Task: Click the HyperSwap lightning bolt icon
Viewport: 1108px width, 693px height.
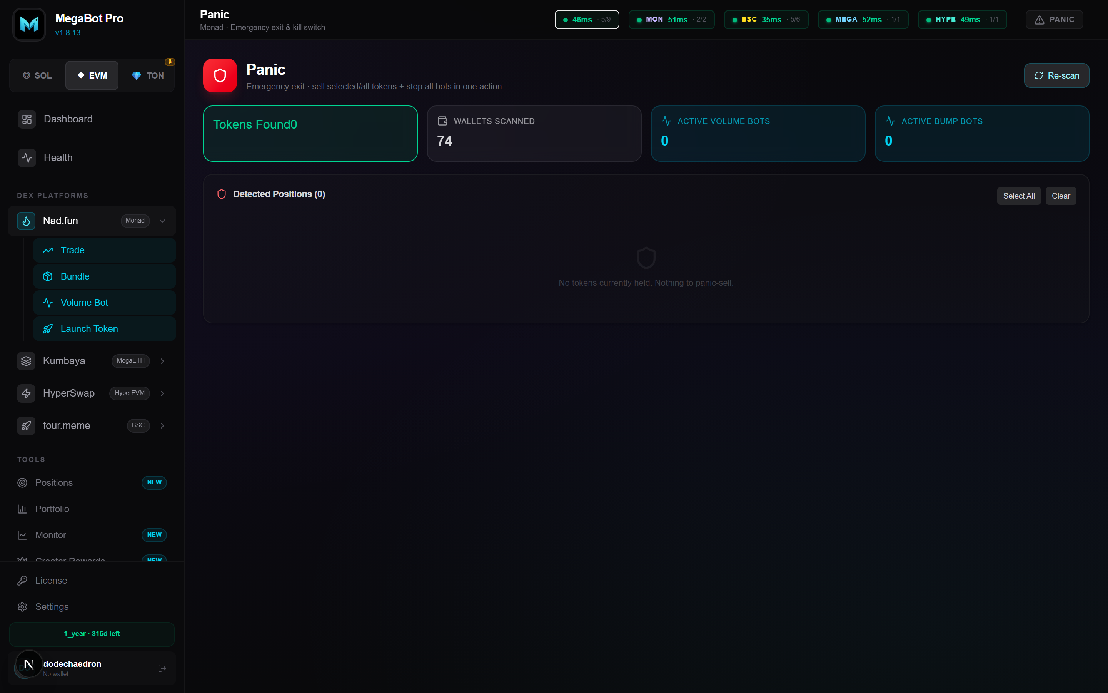Action: pyautogui.click(x=26, y=393)
